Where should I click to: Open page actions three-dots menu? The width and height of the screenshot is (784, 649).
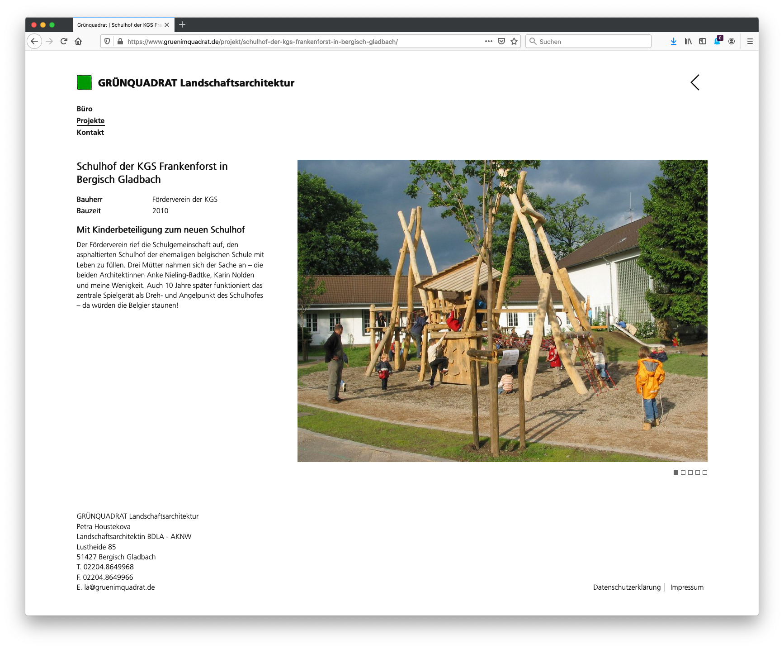coord(488,41)
